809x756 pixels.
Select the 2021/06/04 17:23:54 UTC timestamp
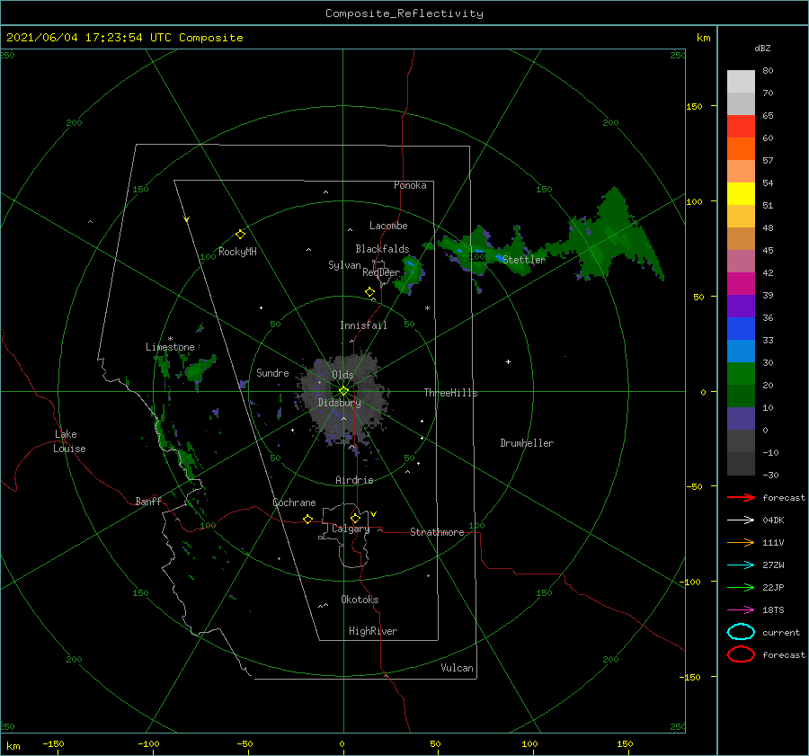click(x=124, y=38)
